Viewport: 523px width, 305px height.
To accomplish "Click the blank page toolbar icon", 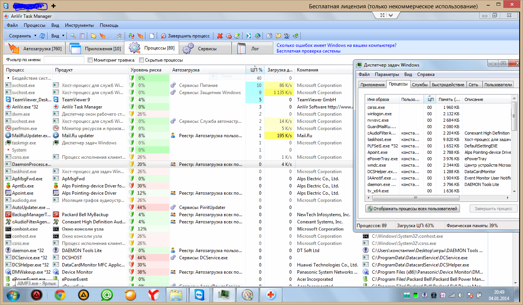I will [x=152, y=36].
